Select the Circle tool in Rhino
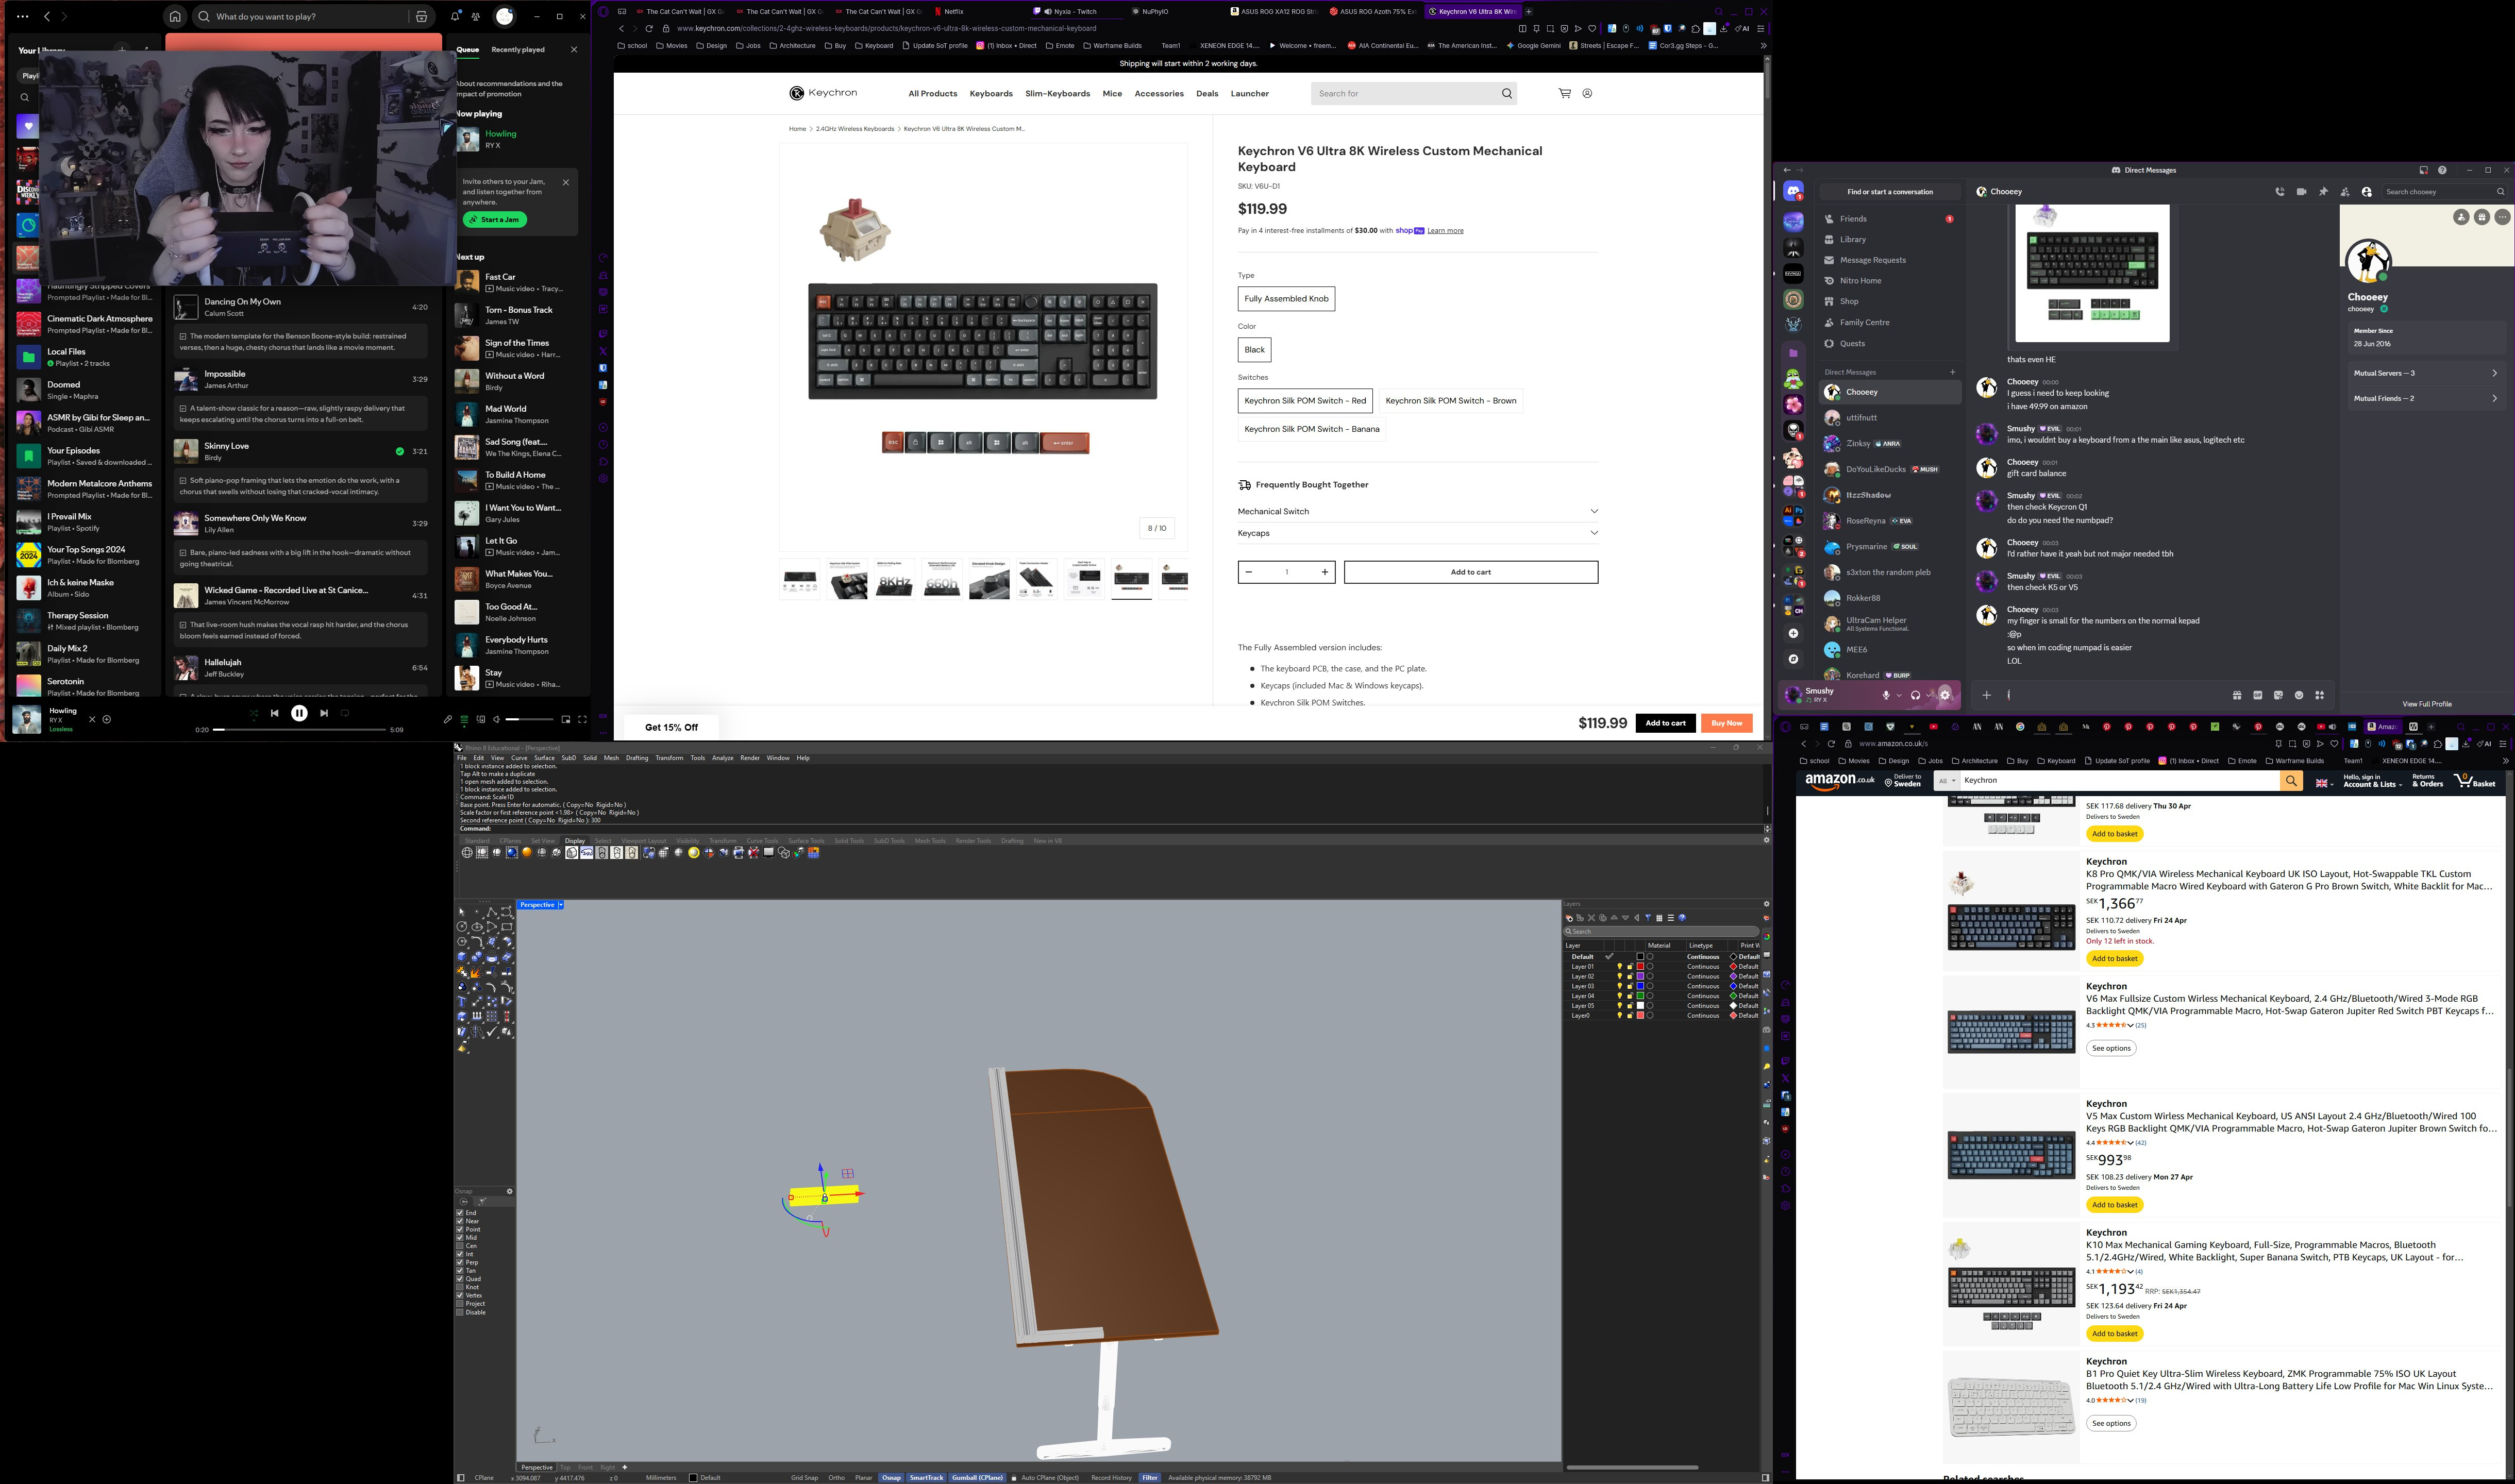This screenshot has height=1484, width=2515. [x=462, y=927]
